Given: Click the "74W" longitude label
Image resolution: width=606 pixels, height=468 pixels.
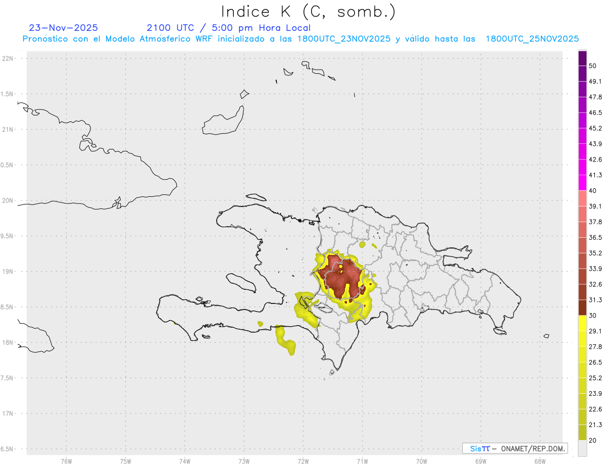Looking at the screenshot, I should click(x=184, y=461).
